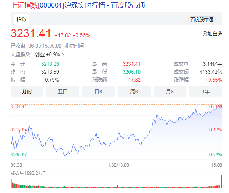
Task: Select the 周K chart period
Action: 134,91
